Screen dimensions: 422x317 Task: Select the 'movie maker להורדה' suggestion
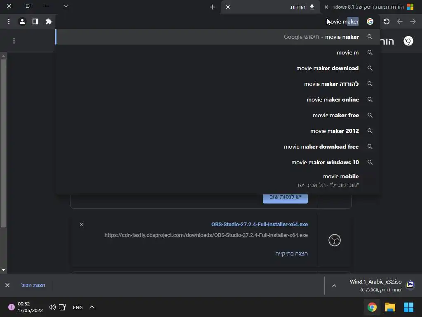(x=218, y=84)
